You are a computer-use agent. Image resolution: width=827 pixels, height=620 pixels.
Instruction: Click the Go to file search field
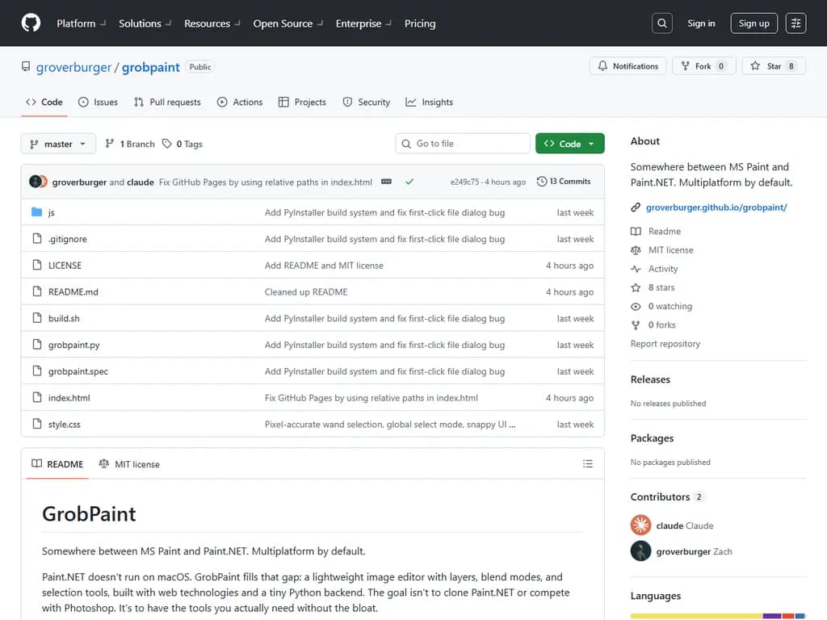[x=463, y=144]
